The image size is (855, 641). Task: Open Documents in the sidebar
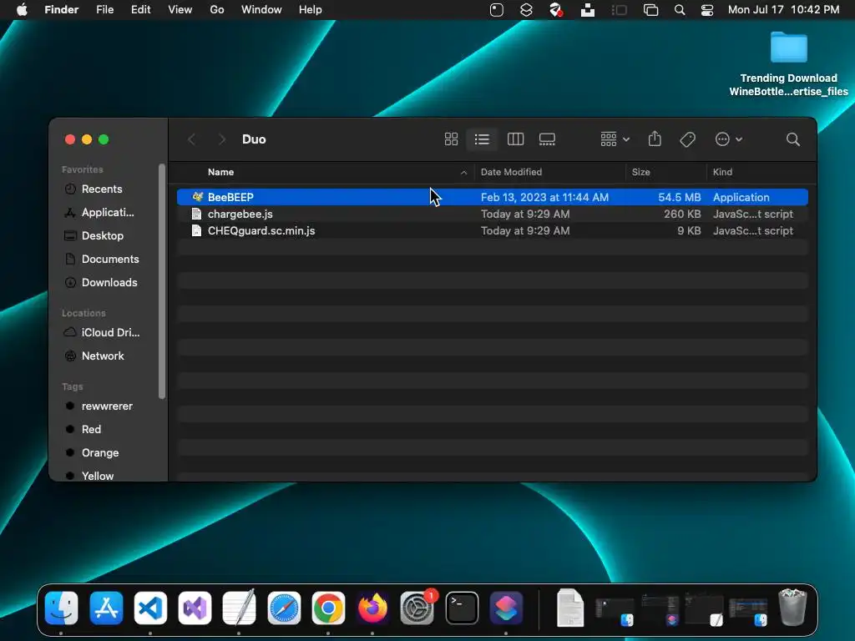click(x=101, y=260)
